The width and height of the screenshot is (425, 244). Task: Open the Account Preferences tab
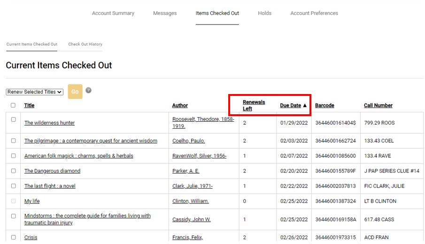click(314, 13)
